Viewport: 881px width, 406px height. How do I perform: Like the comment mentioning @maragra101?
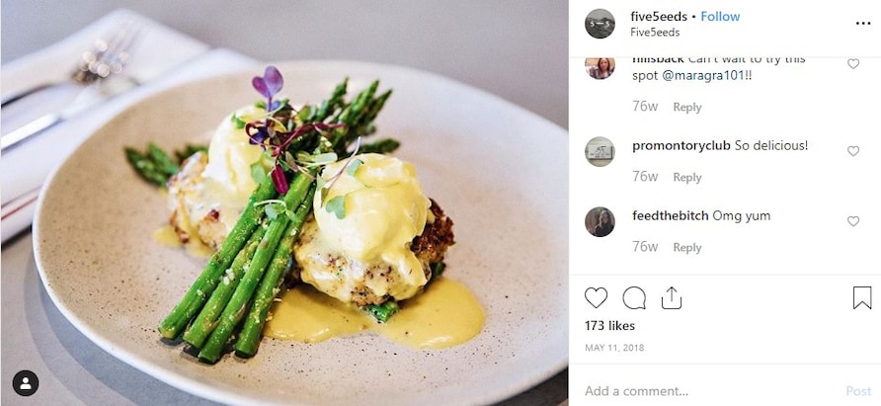coord(853,63)
